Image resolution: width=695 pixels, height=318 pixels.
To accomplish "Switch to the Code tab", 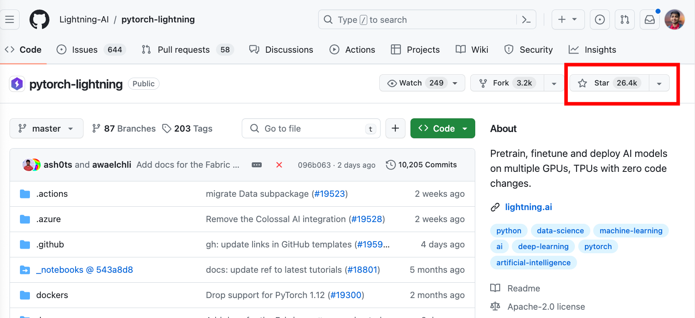I will 23,50.
